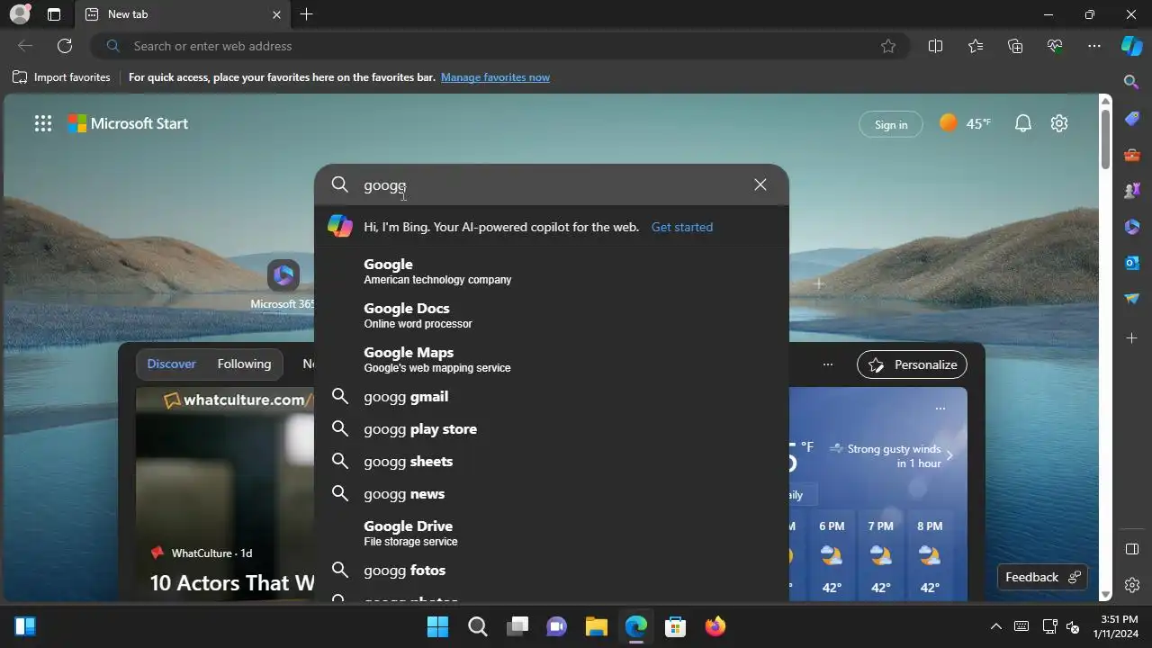Open notifications bell icon
Image resolution: width=1152 pixels, height=648 pixels.
tap(1023, 124)
